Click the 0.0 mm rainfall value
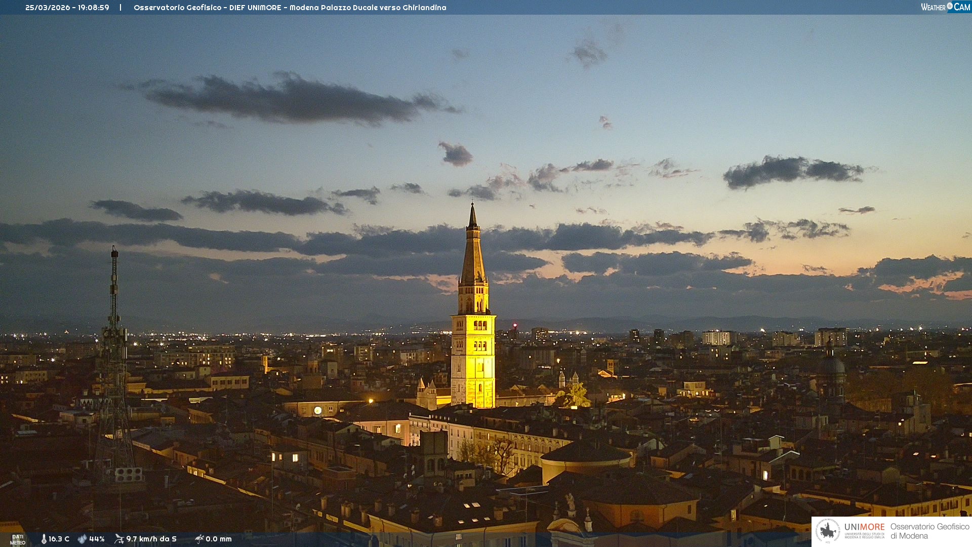Screen dimensions: 972x547 [x=219, y=539]
